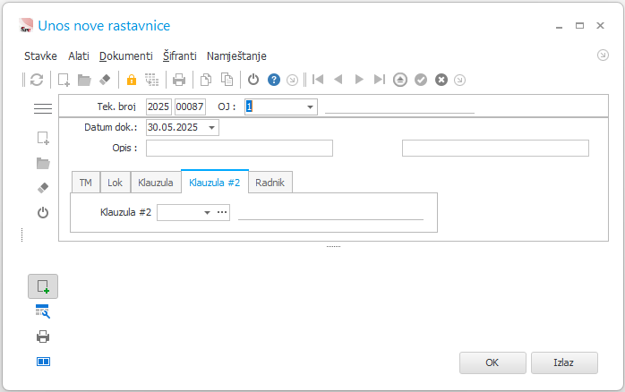This screenshot has width=625, height=392.
Task: Click the Klauzula #2 ellipsis lookup button
Action: pos(222,212)
